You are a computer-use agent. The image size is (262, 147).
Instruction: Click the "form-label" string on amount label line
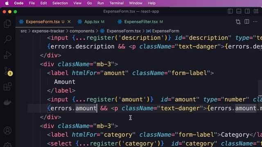(x=189, y=73)
